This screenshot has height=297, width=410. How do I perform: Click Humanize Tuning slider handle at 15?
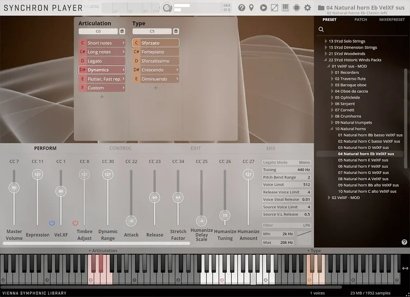[225, 215]
